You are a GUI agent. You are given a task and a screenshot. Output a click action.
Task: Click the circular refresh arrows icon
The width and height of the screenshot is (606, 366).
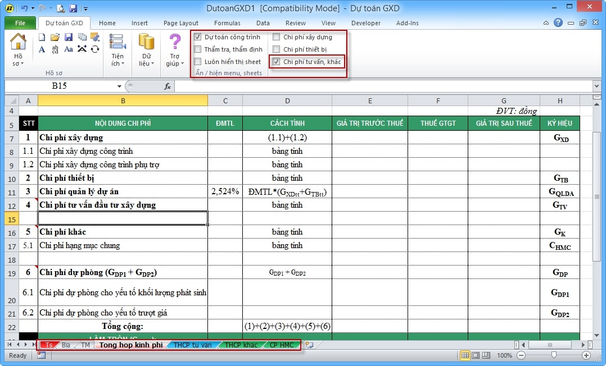click(95, 49)
